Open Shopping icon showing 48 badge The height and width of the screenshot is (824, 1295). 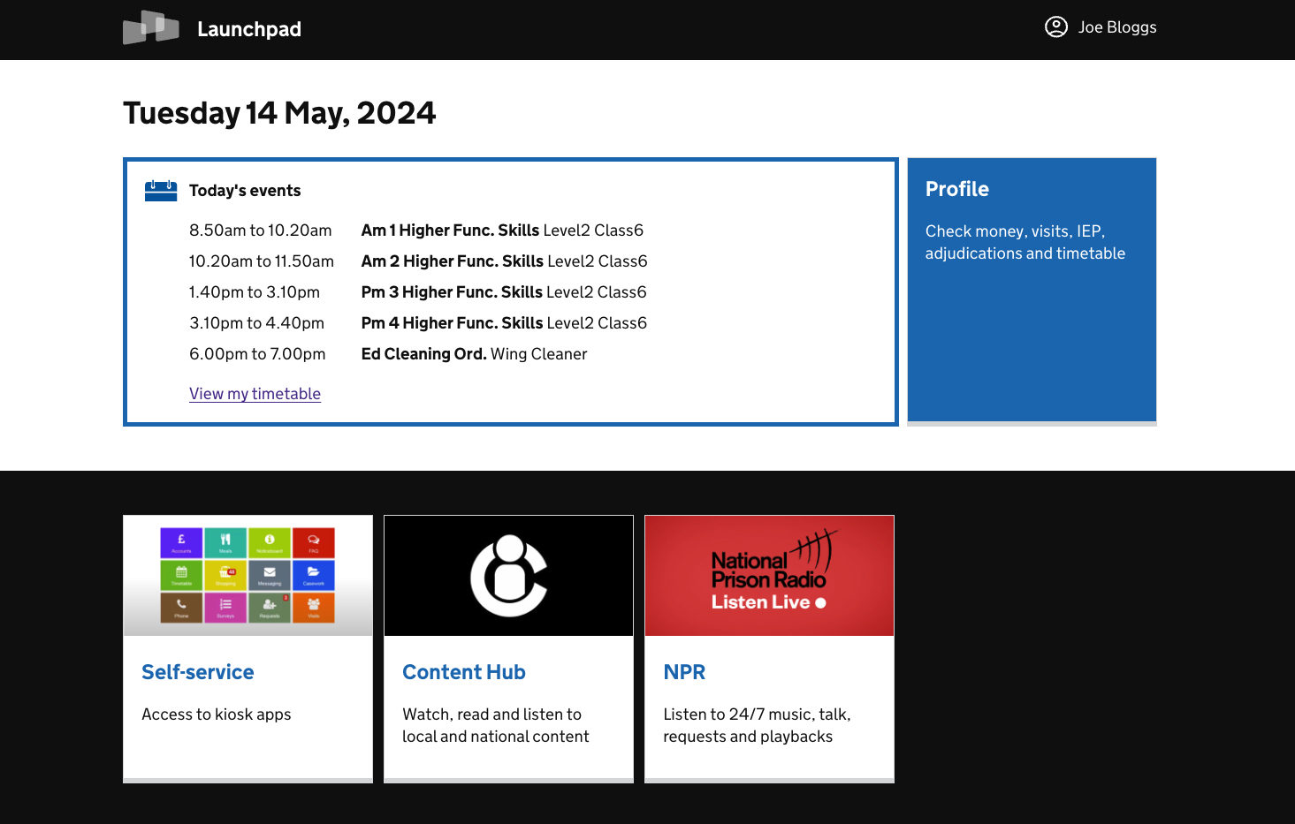pos(225,576)
